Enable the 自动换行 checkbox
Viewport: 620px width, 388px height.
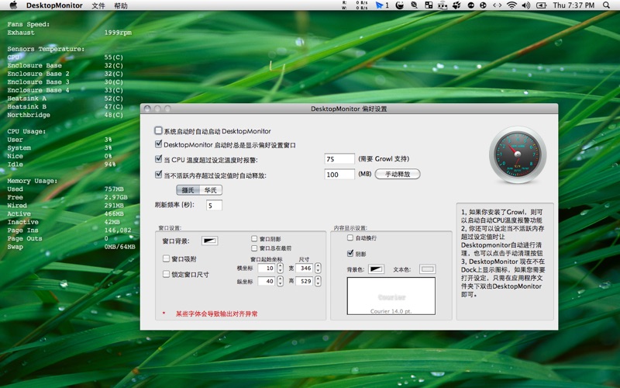click(x=350, y=237)
